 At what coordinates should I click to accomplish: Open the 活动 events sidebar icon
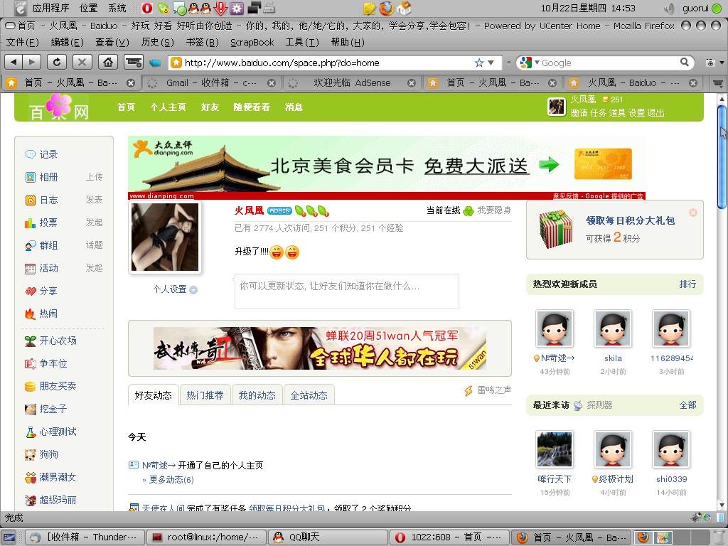coord(30,268)
